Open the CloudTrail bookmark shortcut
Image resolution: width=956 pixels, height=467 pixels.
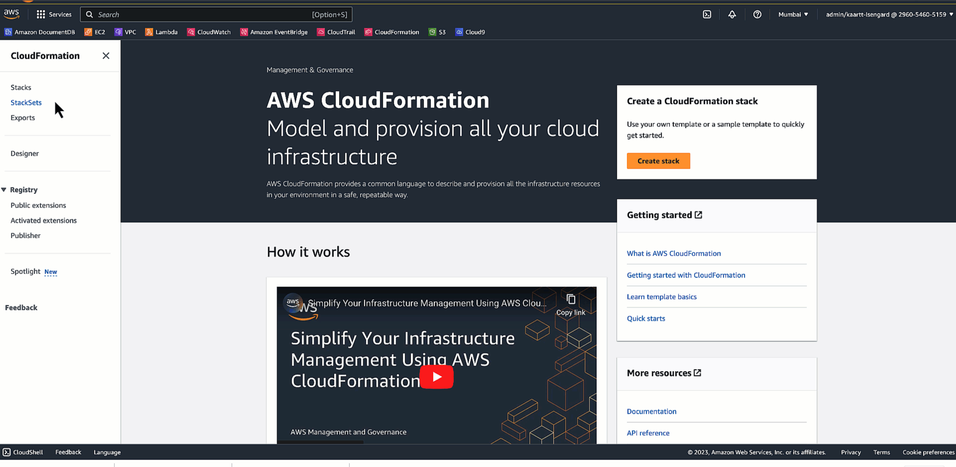tap(336, 32)
